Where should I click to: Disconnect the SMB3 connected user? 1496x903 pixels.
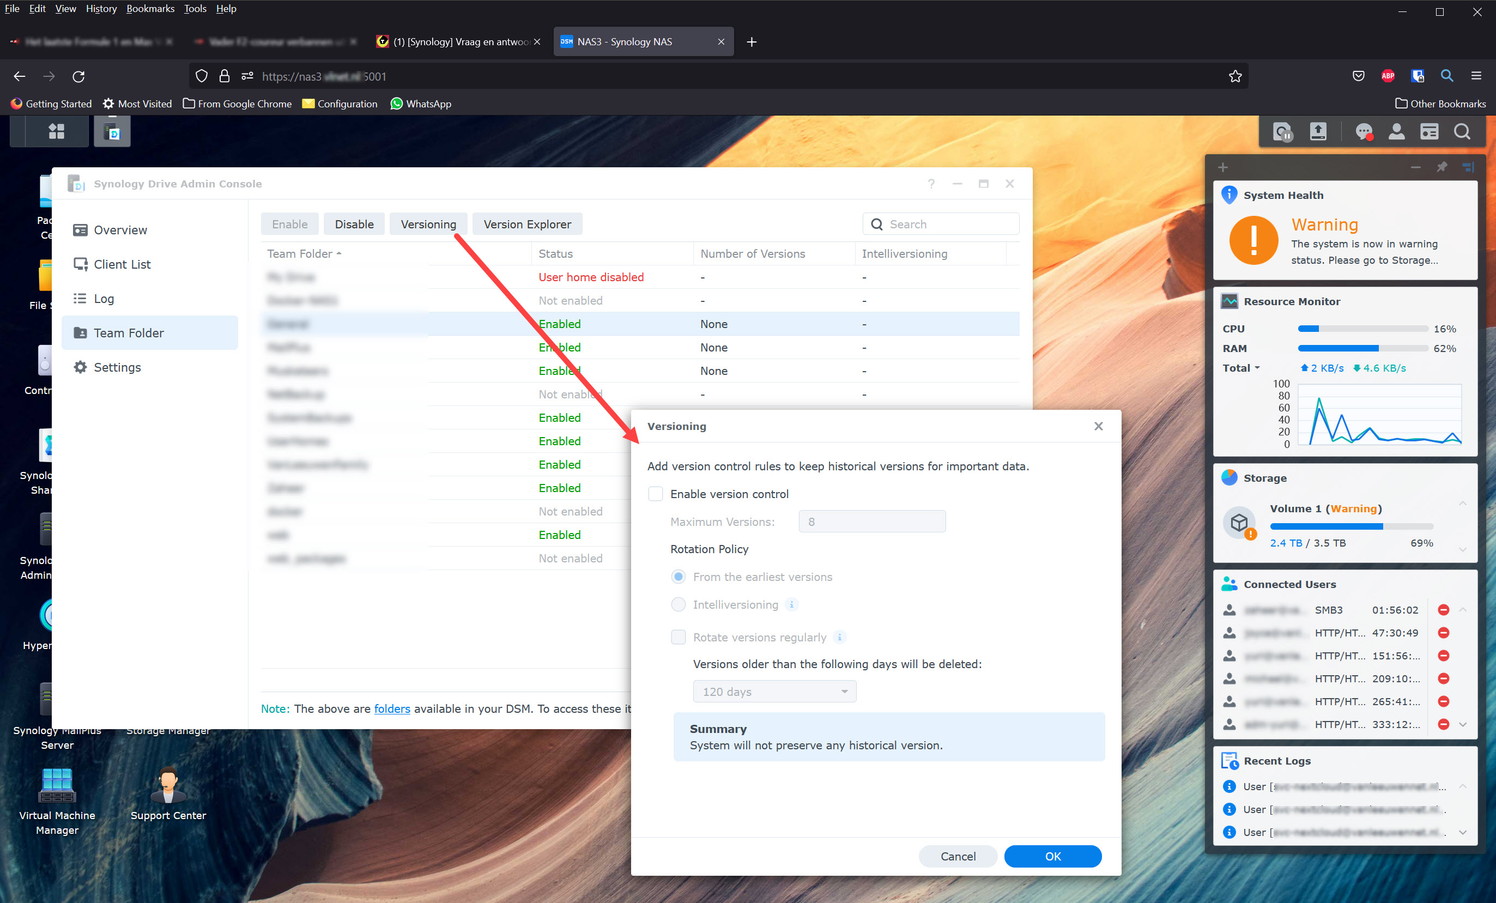(1443, 610)
